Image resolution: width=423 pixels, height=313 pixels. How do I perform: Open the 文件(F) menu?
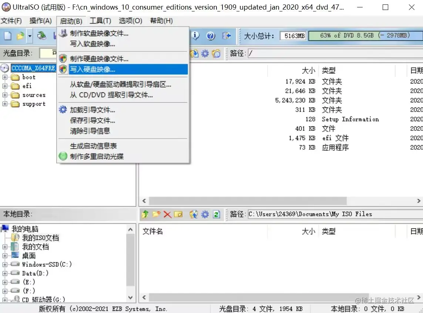11,21
